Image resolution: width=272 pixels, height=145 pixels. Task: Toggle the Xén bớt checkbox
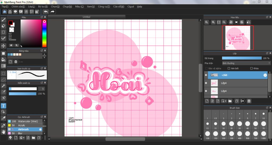(229, 69)
